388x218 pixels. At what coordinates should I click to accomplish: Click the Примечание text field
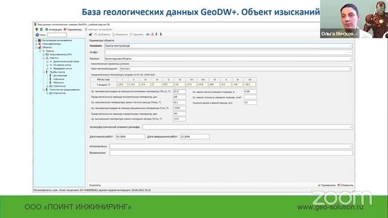tap(231, 153)
